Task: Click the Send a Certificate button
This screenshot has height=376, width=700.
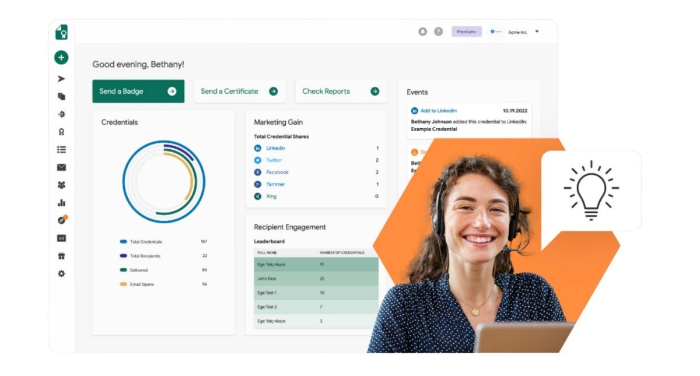Action: point(239,92)
